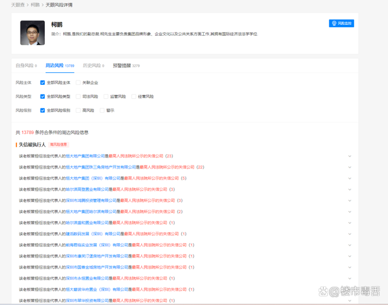Expand the 哈尔滨高登置业 row chevron
Viewport: 388px width, 305px height.
[350, 189]
